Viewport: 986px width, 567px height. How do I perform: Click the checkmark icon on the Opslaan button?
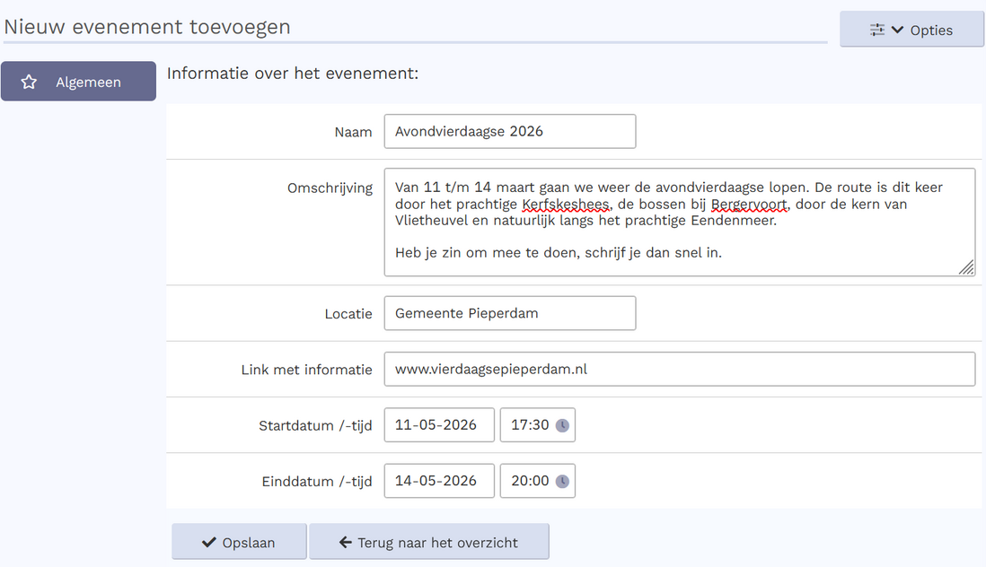[x=207, y=541]
